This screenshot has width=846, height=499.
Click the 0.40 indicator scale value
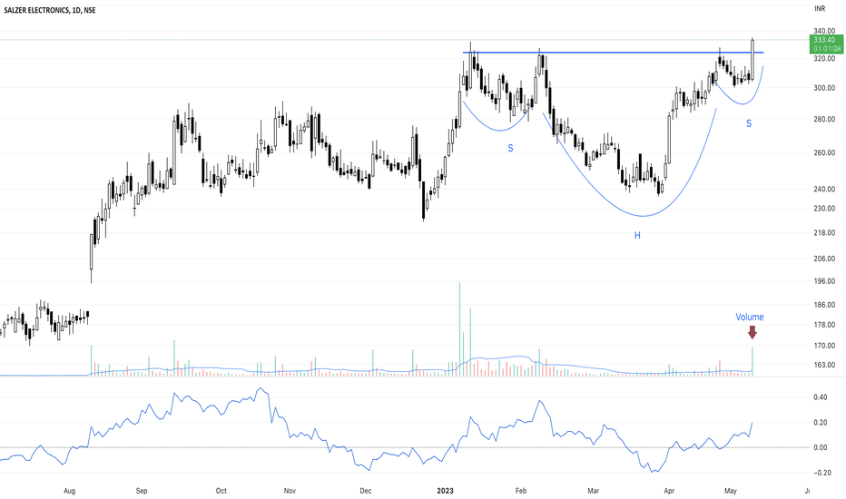point(820,397)
